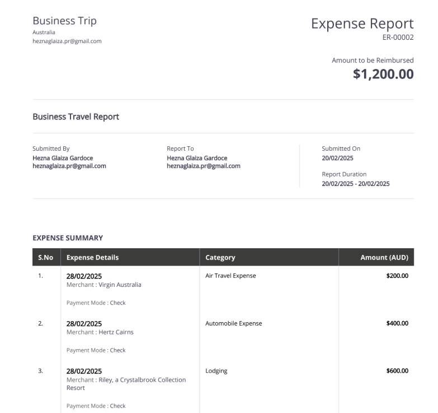Click the $400.00 automobile amount

click(x=397, y=323)
